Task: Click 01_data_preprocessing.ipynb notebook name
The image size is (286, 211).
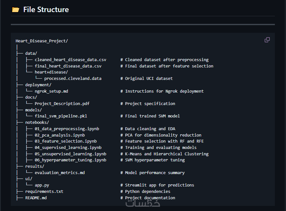Action: (x=67, y=129)
